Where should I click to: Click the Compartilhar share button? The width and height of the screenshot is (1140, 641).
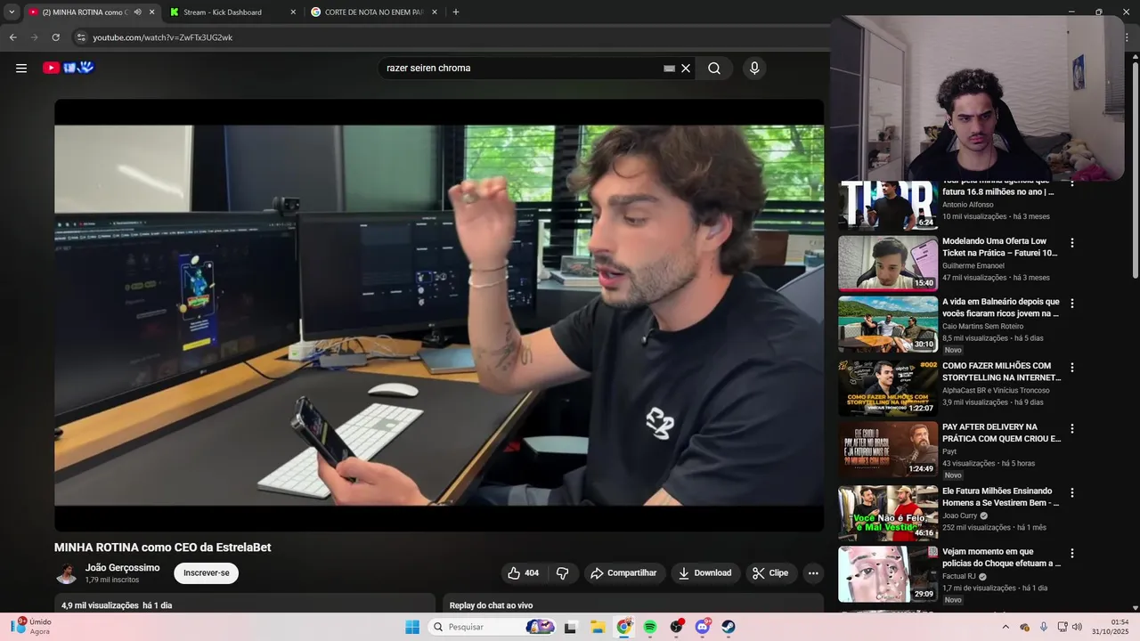[623, 573]
